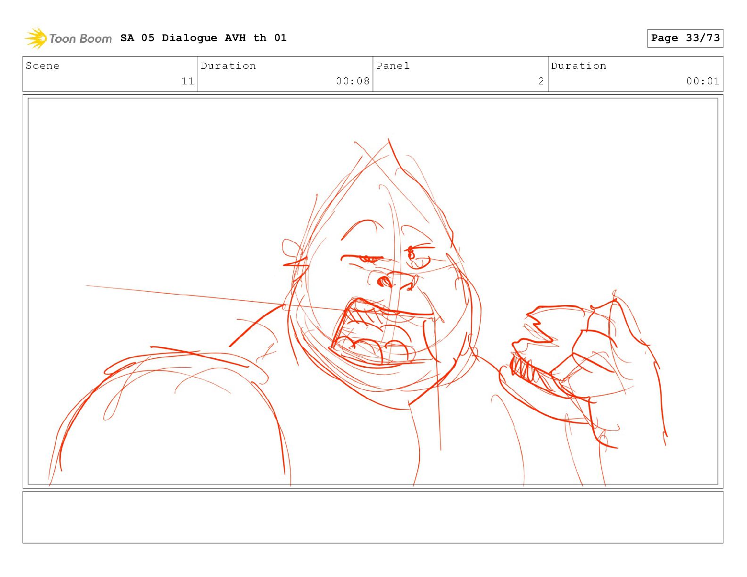Image resolution: width=747 pixels, height=577 pixels.
Task: Click the empty caption box below panel
Action: click(x=373, y=517)
